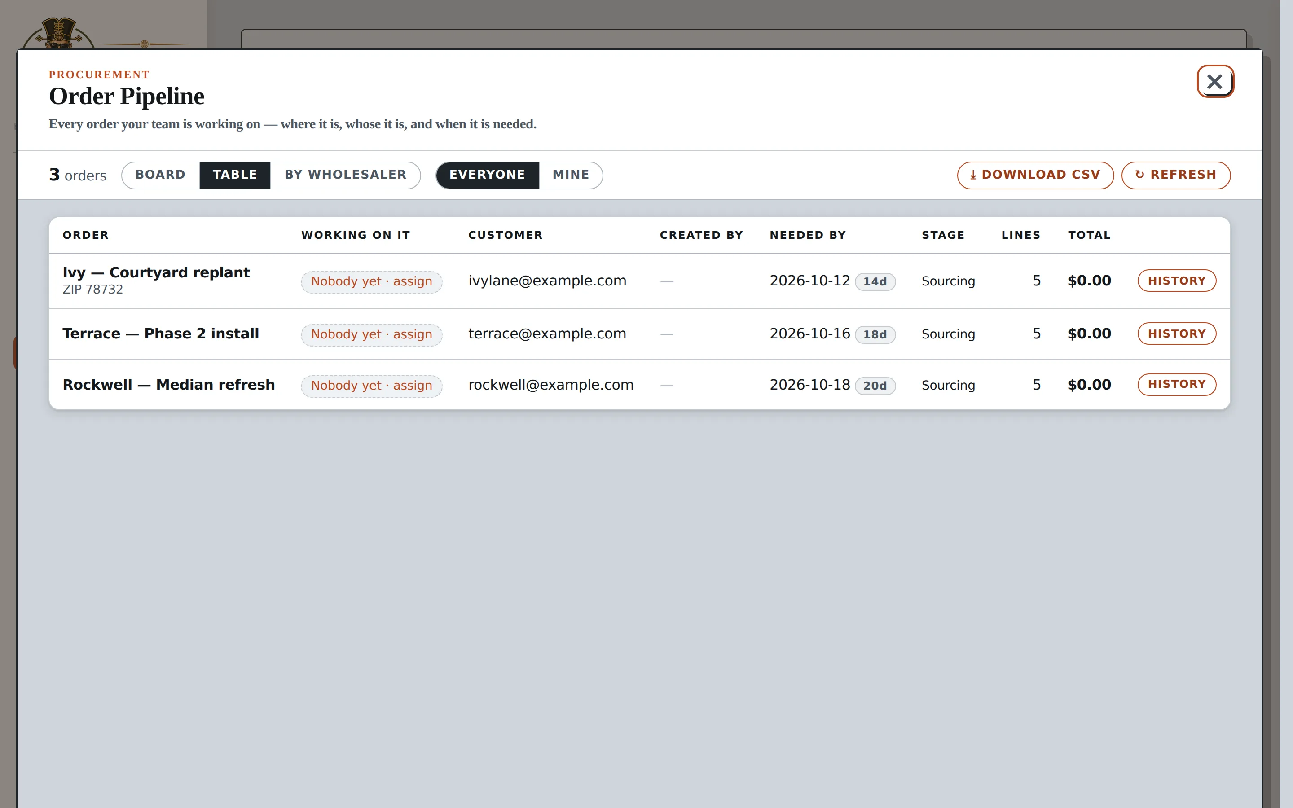This screenshot has height=808, width=1293.
Task: Download the orders CSV
Action: (x=1035, y=175)
